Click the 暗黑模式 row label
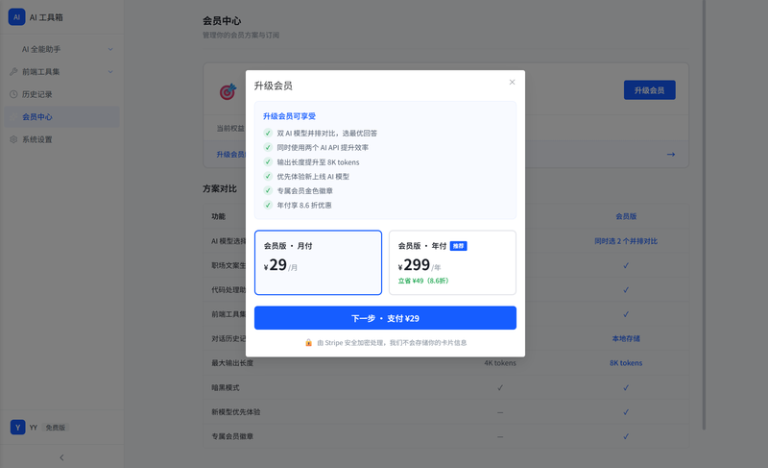This screenshot has width=768, height=468. (226, 387)
